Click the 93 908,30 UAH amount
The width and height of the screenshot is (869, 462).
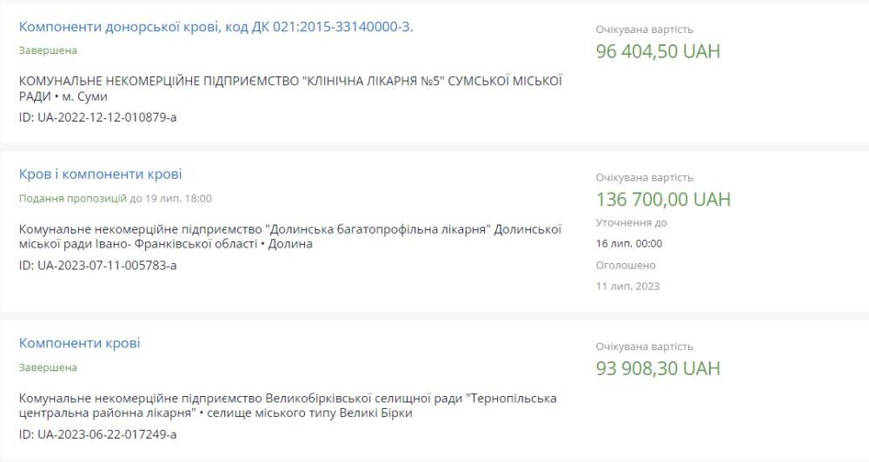pos(658,368)
